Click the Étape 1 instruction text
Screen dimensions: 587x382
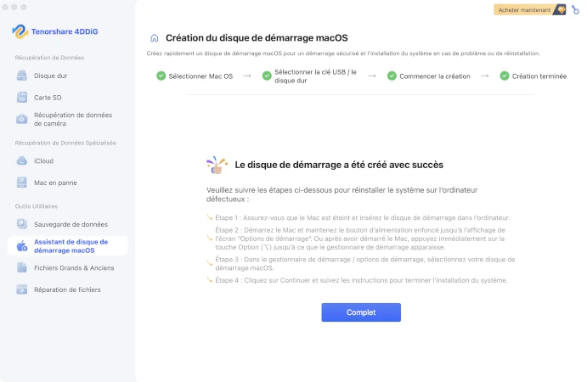pyautogui.click(x=363, y=218)
